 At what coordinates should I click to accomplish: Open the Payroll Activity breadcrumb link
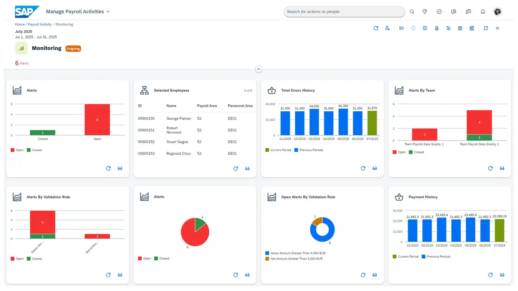point(39,24)
